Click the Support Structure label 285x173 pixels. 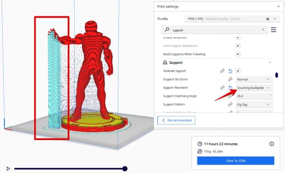coord(175,79)
